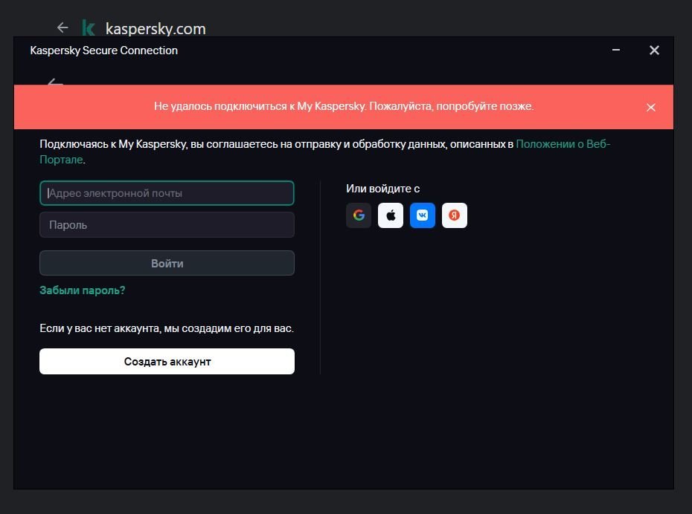
Task: Click the green Kaspersky logo icon
Action: (x=89, y=28)
